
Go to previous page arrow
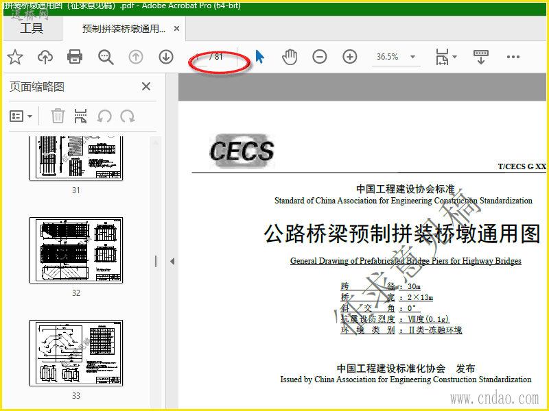136,57
